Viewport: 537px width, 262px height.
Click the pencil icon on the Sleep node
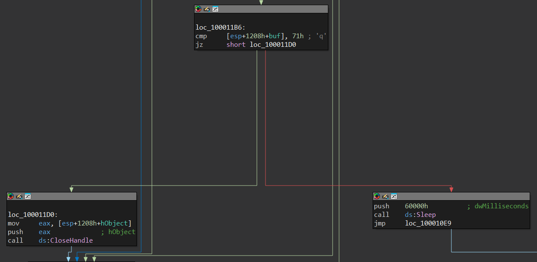(385, 196)
